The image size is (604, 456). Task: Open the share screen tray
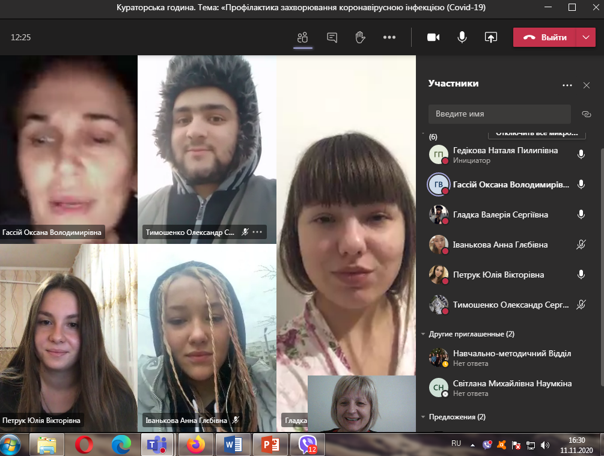click(490, 37)
